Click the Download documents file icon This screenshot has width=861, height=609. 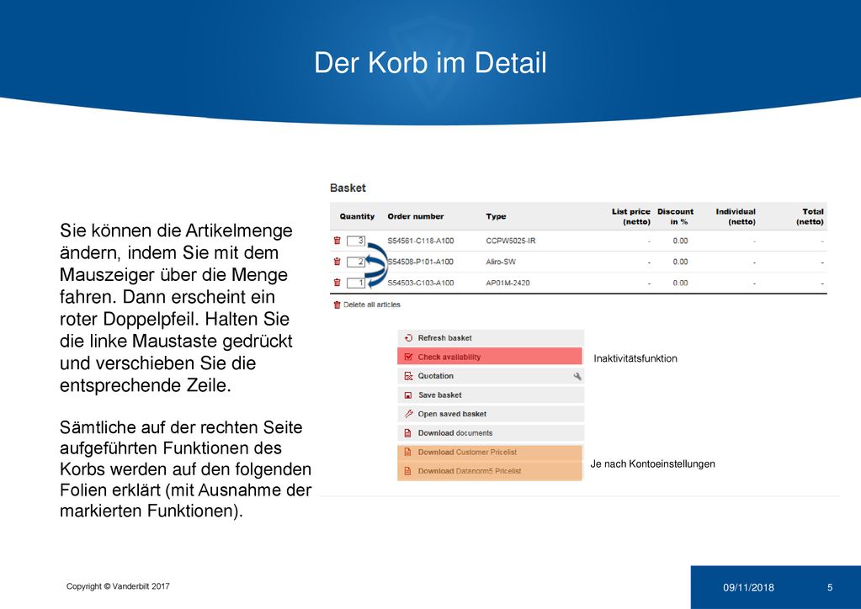pos(408,433)
